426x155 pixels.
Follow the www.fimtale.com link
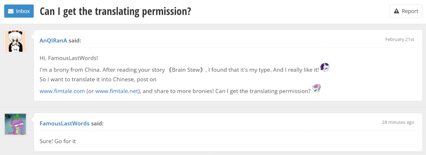coord(62,91)
